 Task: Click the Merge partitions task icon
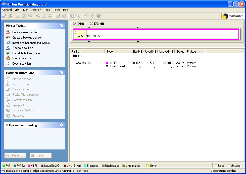pyautogui.click(x=8, y=58)
